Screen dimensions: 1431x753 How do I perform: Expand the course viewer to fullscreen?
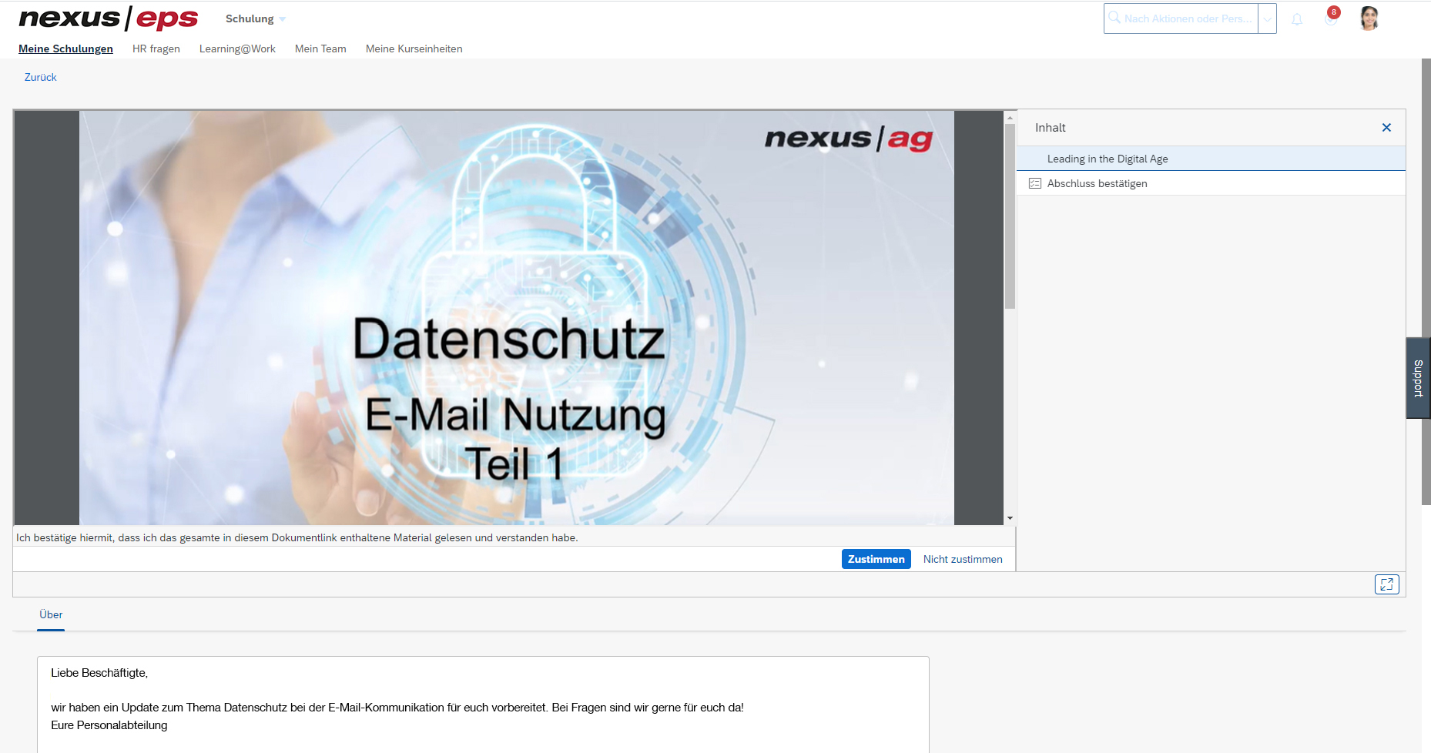coord(1386,584)
